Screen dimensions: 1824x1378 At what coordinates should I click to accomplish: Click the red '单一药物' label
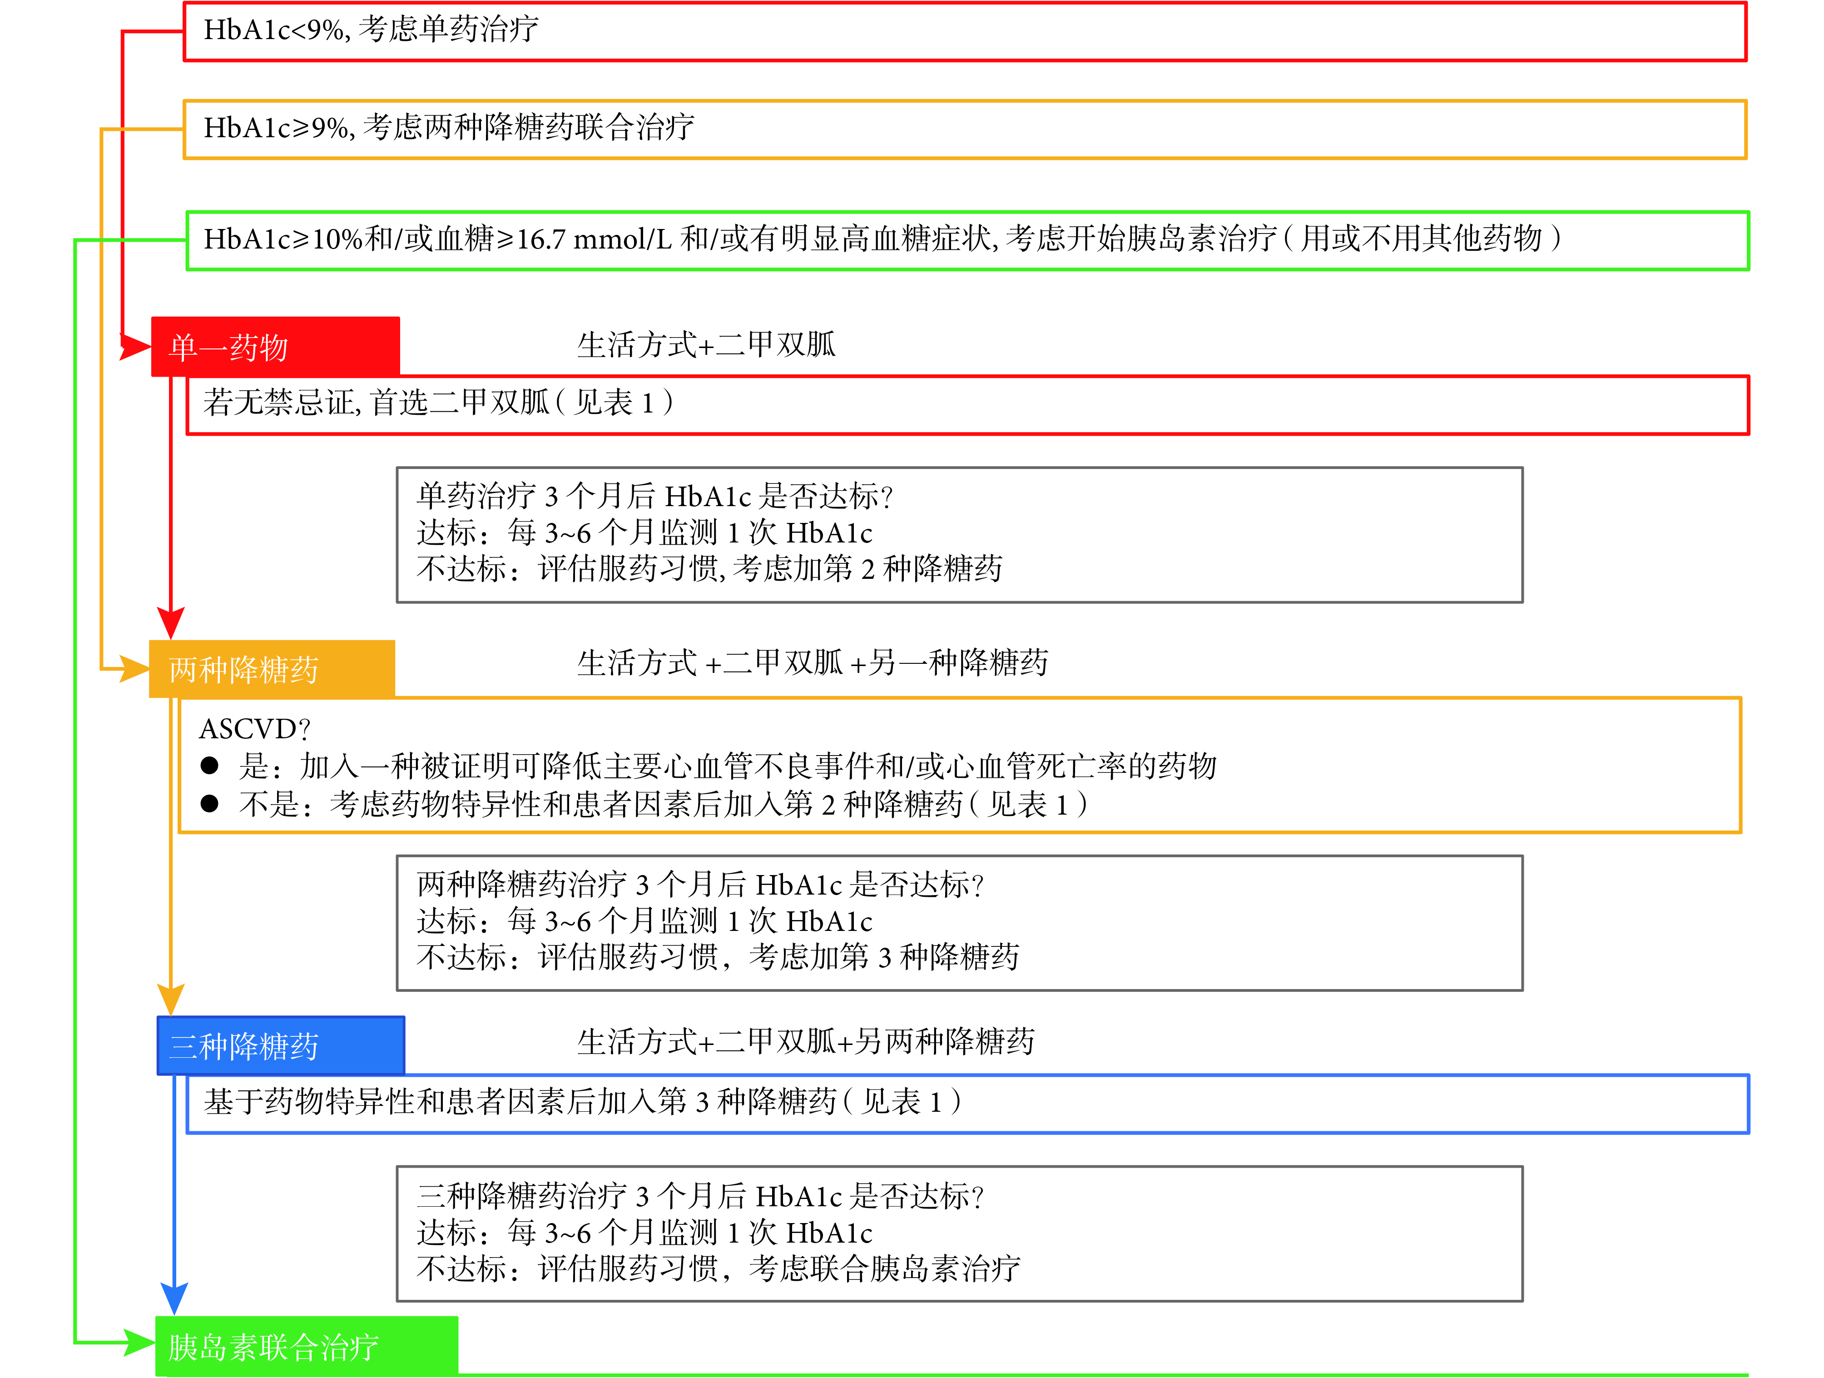275,347
